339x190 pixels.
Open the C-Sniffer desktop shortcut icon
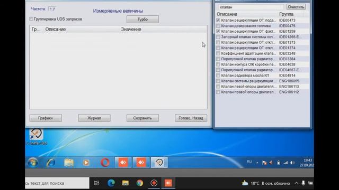36,137
